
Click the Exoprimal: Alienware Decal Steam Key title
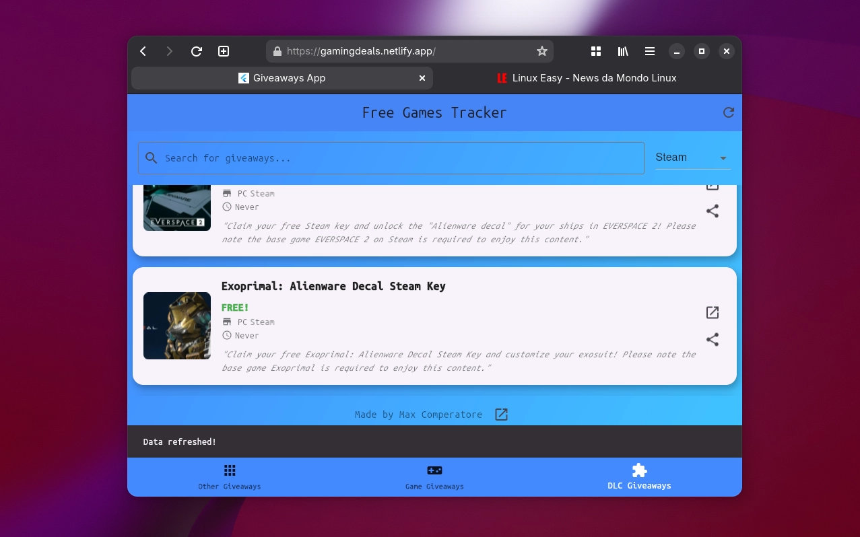pos(333,286)
